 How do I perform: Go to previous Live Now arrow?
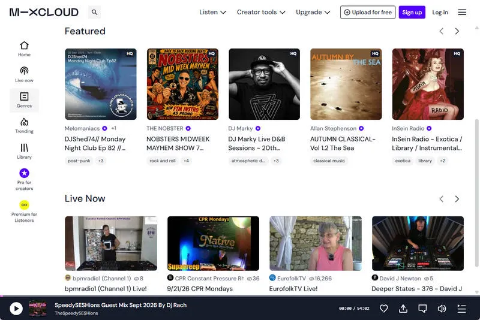coord(442,199)
